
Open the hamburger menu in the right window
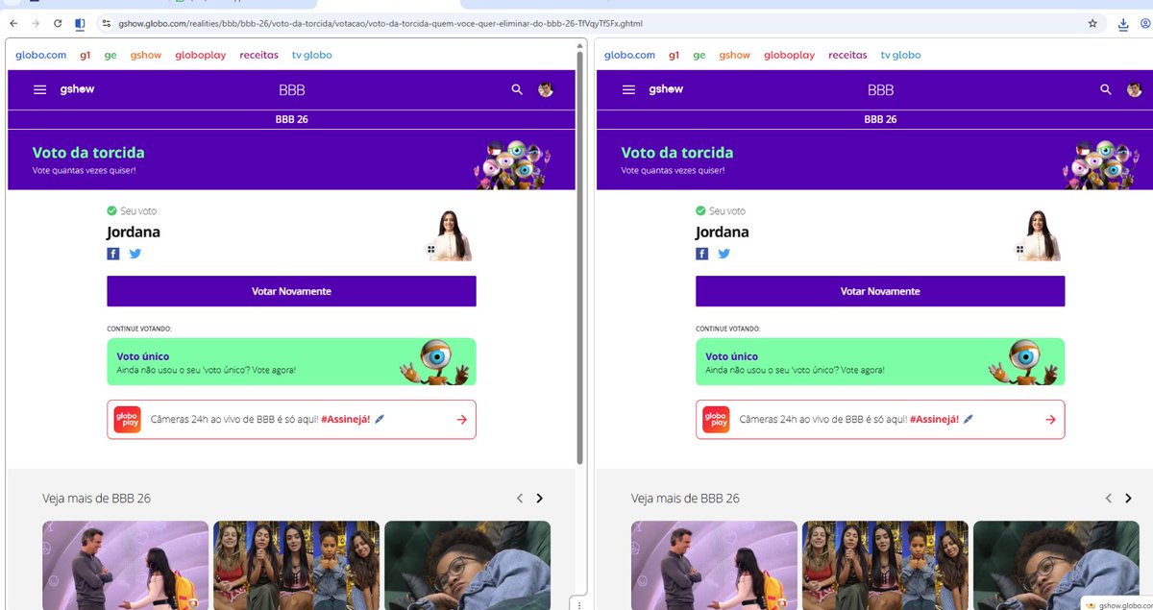628,89
